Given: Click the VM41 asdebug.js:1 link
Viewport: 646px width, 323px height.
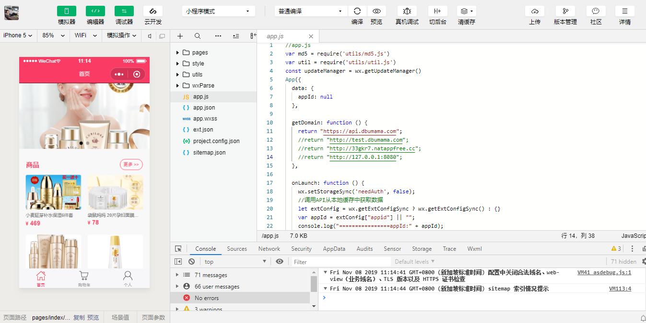Looking at the screenshot, I should (x=604, y=272).
